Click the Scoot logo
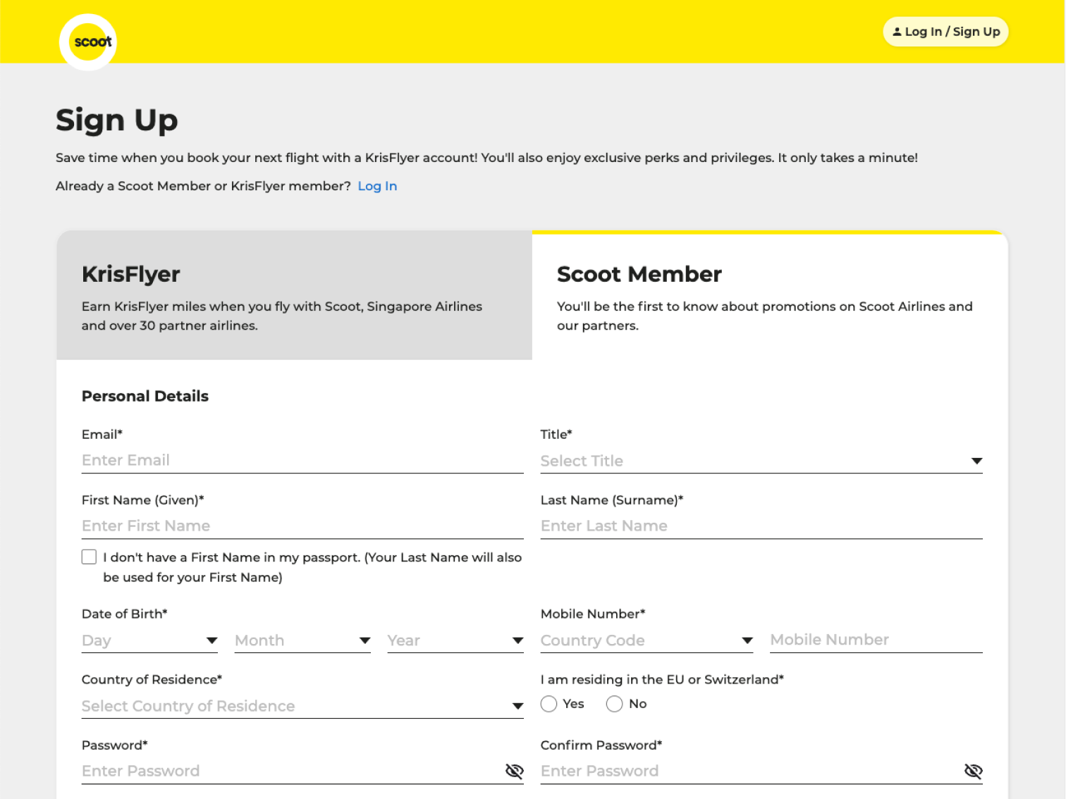This screenshot has width=1066, height=799. click(x=88, y=42)
